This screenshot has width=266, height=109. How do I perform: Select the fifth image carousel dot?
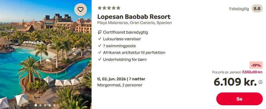point(54,105)
